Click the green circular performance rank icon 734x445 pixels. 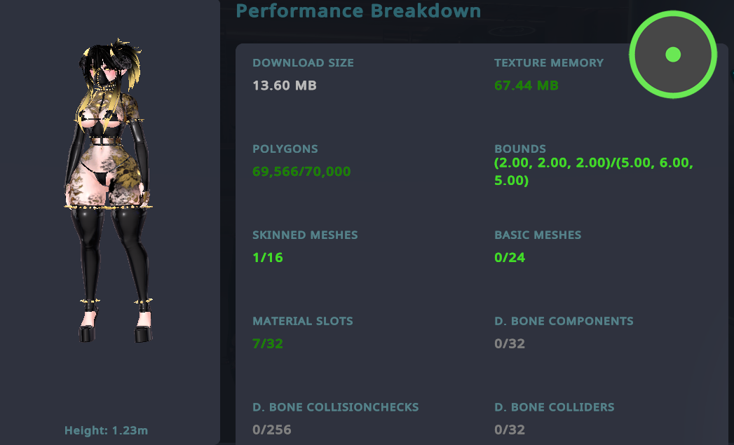pos(673,55)
